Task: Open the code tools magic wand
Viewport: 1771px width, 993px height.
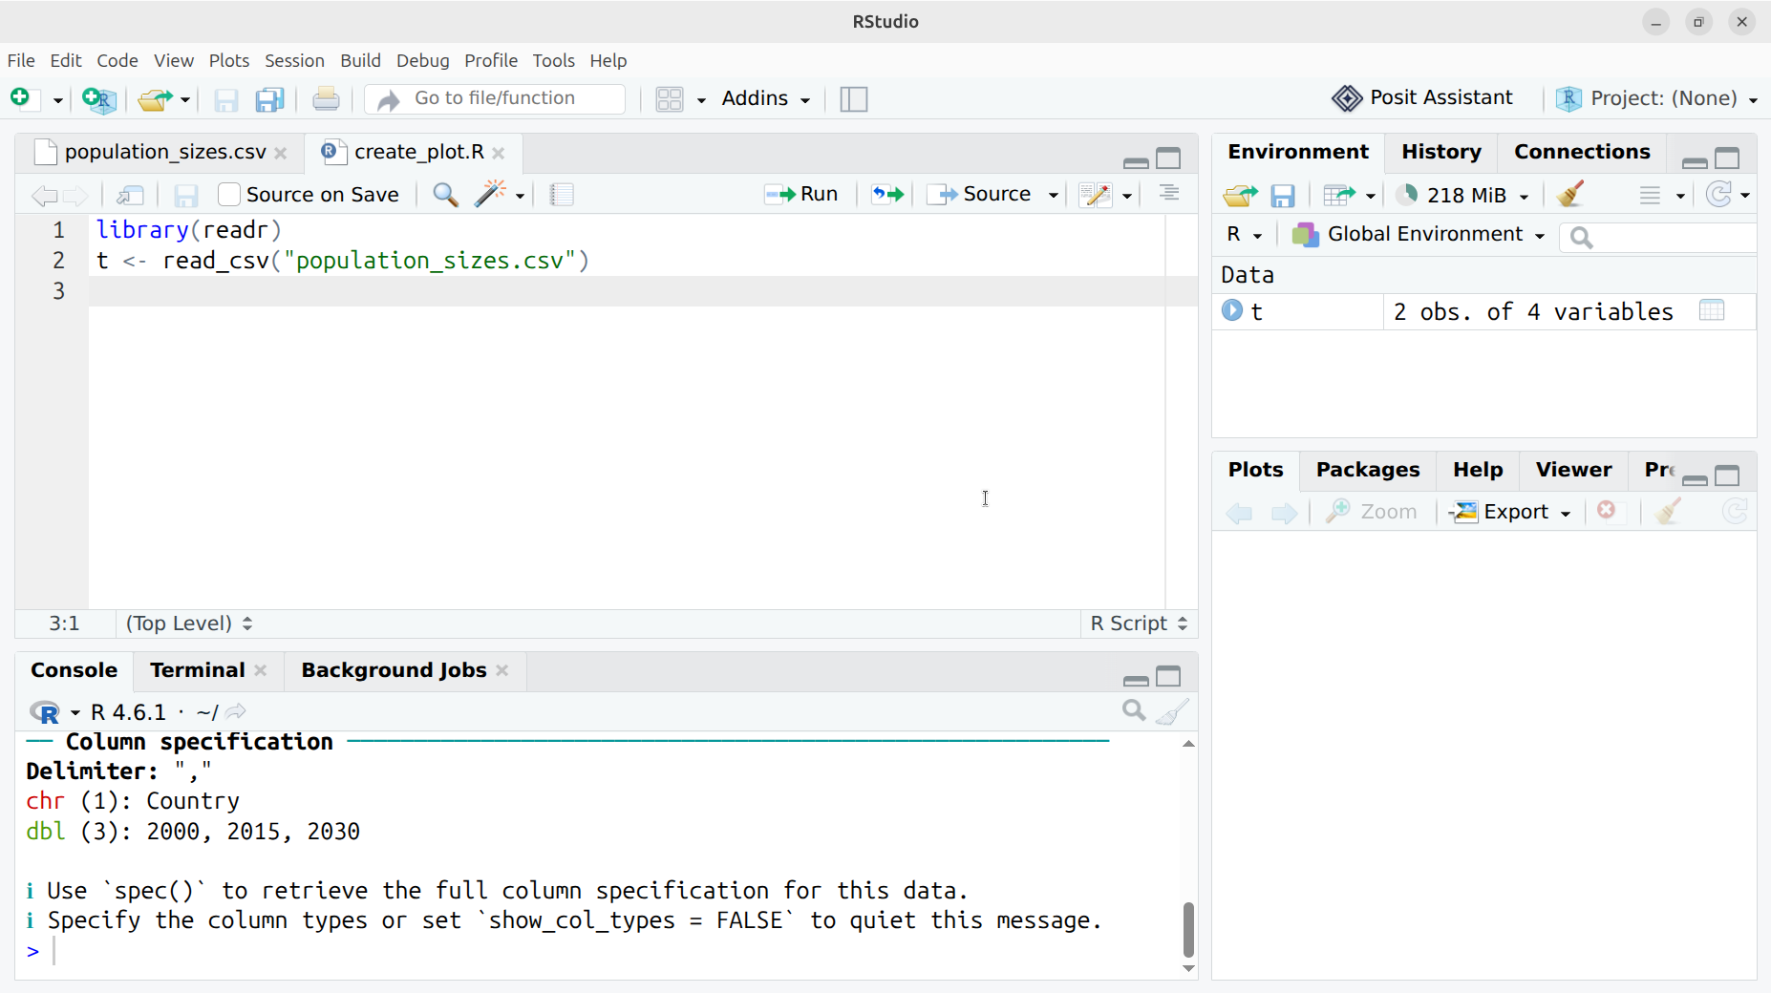Action: (491, 195)
